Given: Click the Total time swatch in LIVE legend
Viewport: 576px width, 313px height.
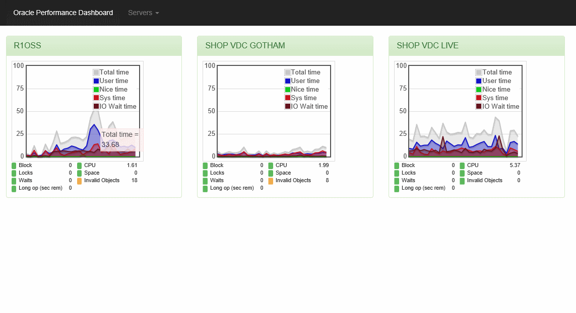Looking at the screenshot, I should click(479, 72).
